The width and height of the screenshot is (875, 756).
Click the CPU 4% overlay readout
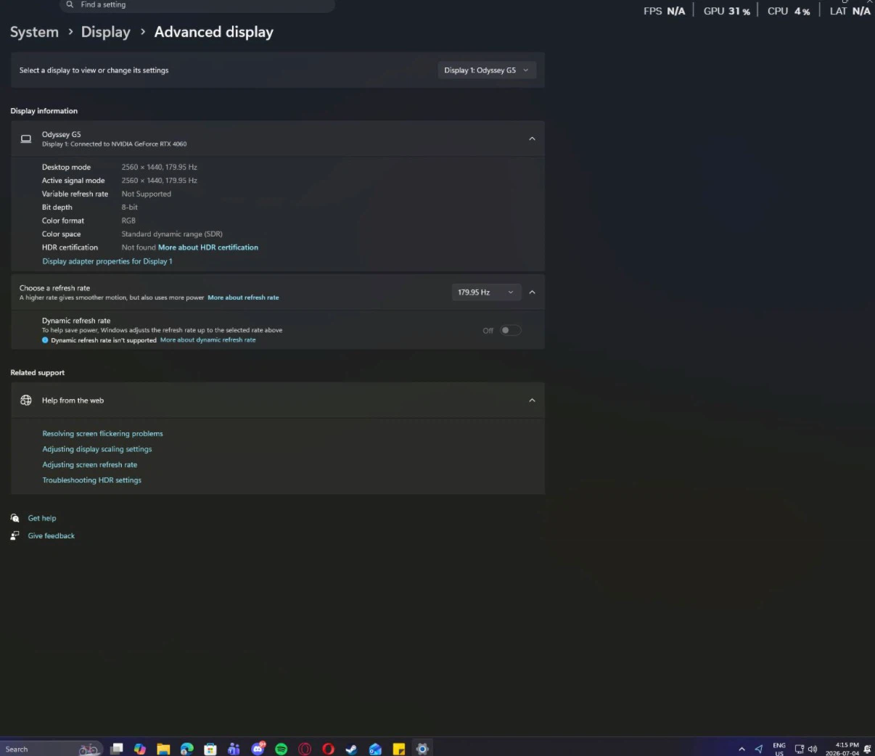pos(789,11)
